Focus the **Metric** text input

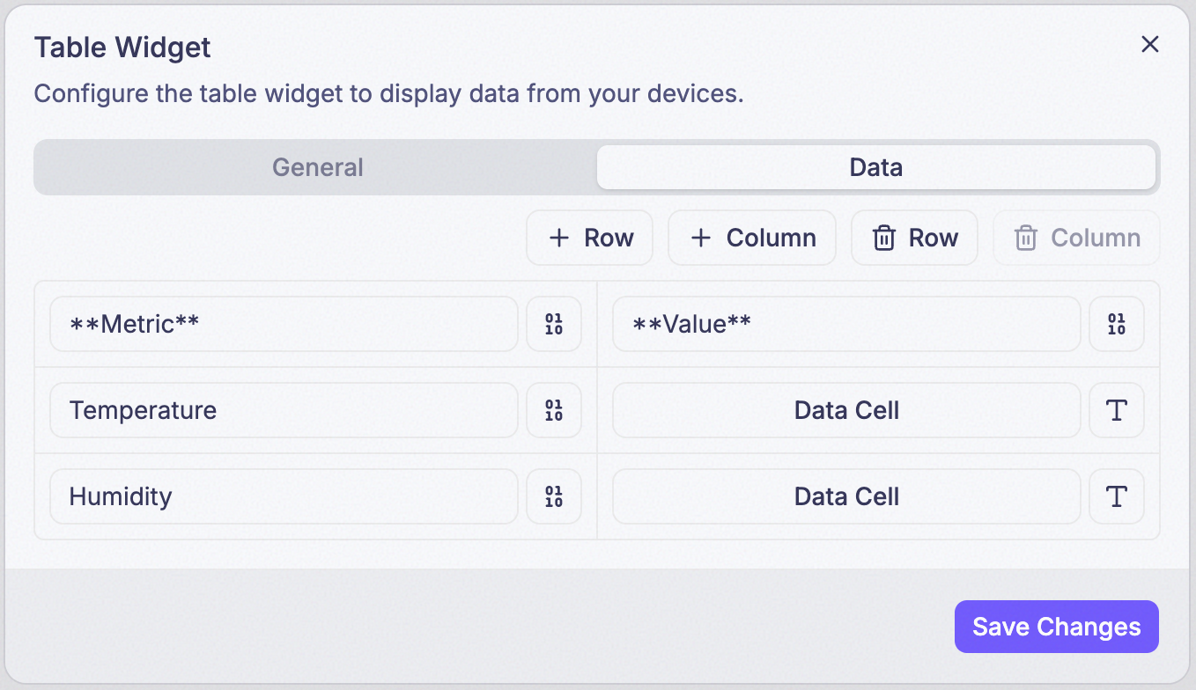coord(284,324)
